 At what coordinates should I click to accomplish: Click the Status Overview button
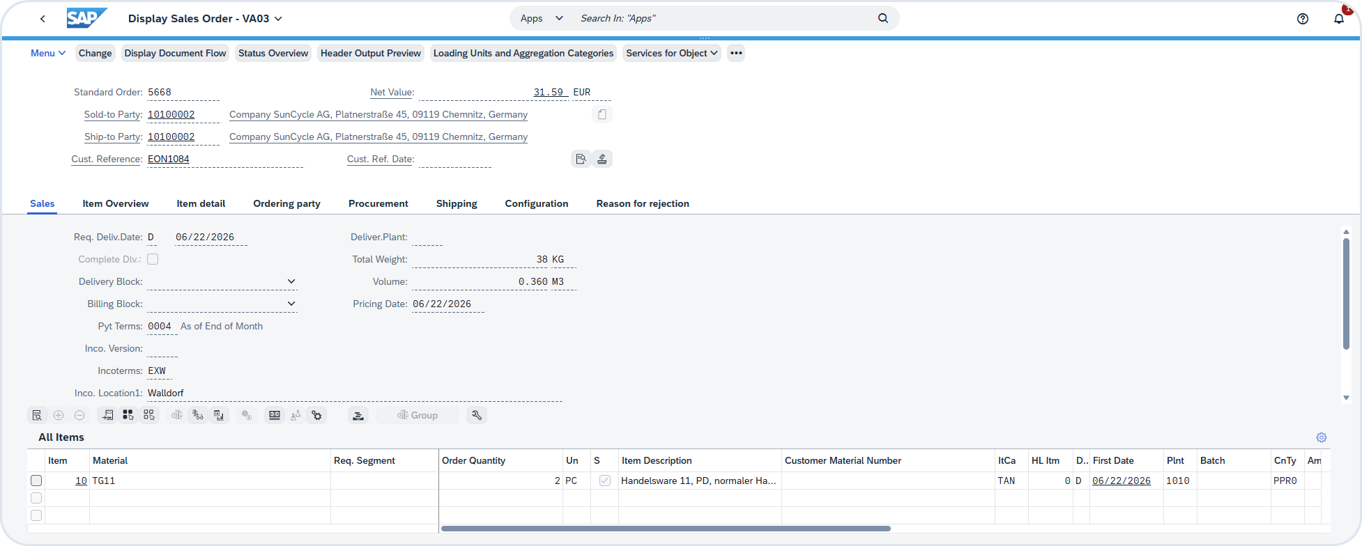pyautogui.click(x=273, y=53)
